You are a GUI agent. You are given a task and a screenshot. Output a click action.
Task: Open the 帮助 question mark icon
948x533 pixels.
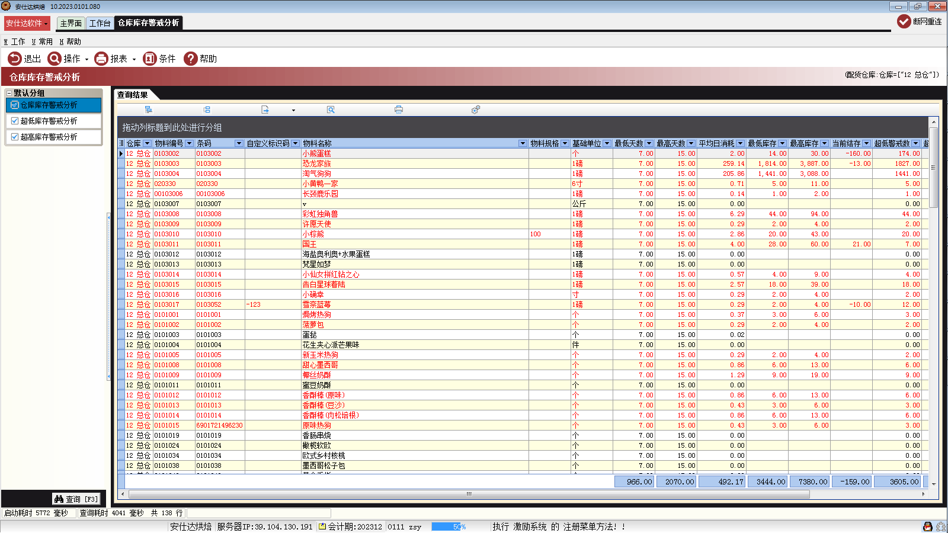(190, 59)
